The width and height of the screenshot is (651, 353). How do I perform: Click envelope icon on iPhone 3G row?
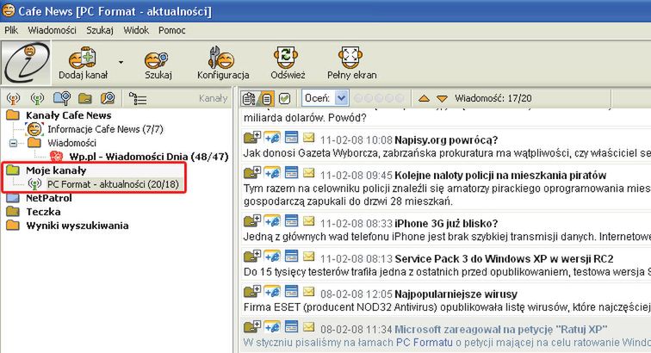(x=308, y=220)
